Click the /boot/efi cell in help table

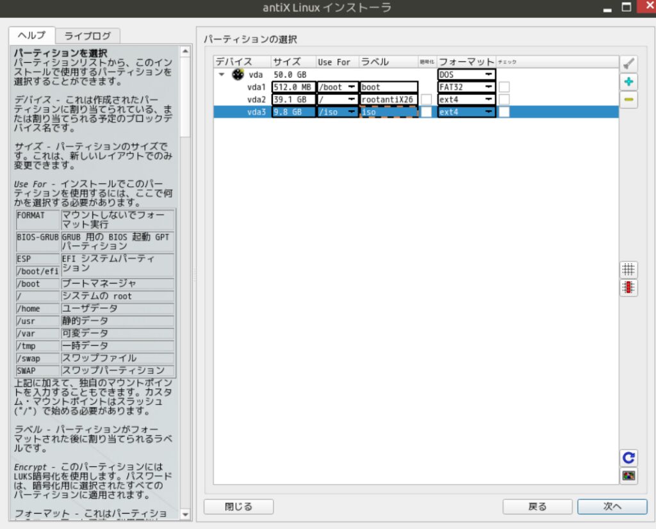pos(38,272)
